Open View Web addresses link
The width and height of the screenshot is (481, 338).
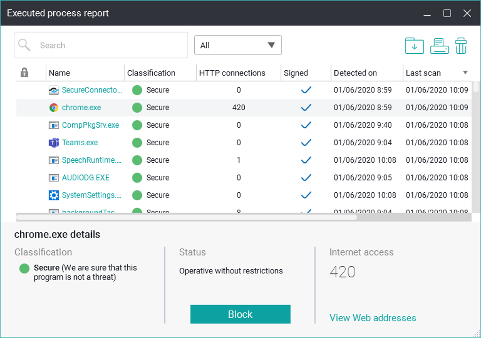pyautogui.click(x=373, y=318)
